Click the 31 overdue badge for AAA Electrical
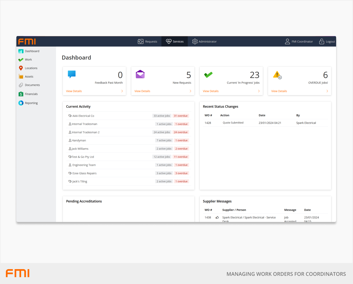The width and height of the screenshot is (353, 284). (181, 116)
